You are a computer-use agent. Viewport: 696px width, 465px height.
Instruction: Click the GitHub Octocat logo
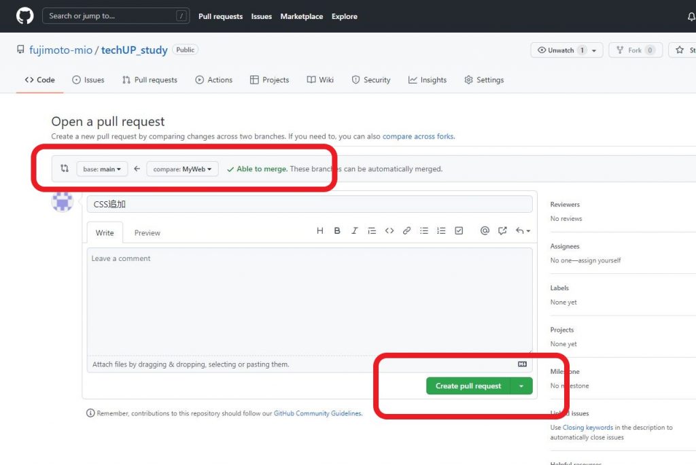pyautogui.click(x=24, y=16)
